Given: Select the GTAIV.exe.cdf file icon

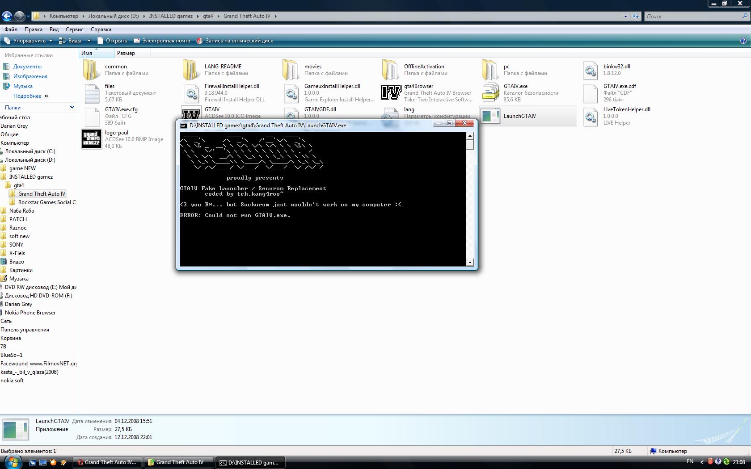Looking at the screenshot, I should pyautogui.click(x=590, y=93).
